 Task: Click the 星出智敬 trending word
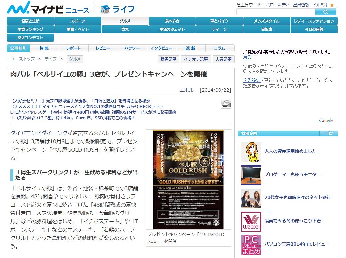tap(301, 5)
